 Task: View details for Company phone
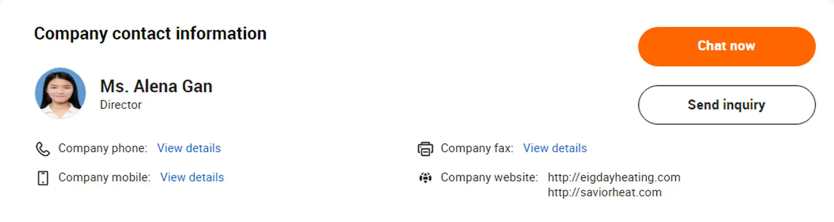pos(189,148)
